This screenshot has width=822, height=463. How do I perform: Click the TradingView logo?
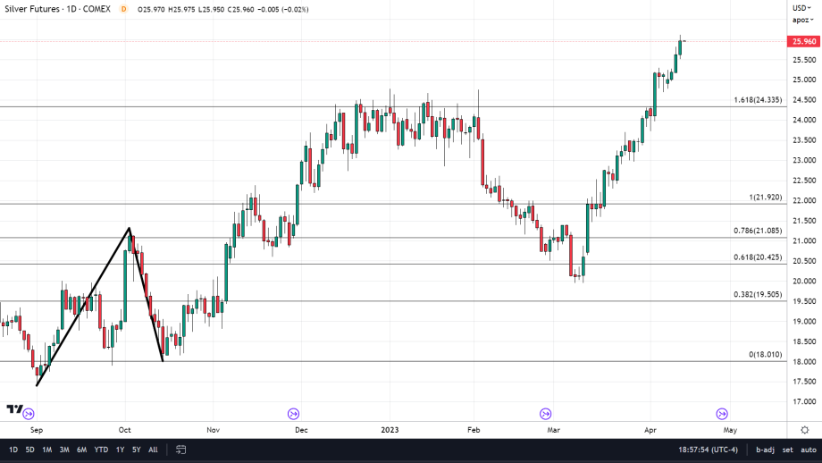pos(13,409)
